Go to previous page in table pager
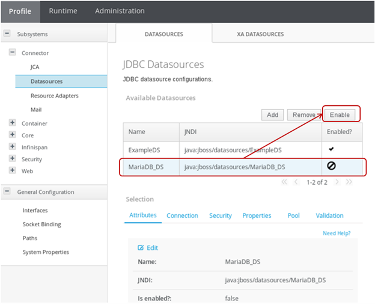Viewport: 375px width, 304px height. pos(296,181)
